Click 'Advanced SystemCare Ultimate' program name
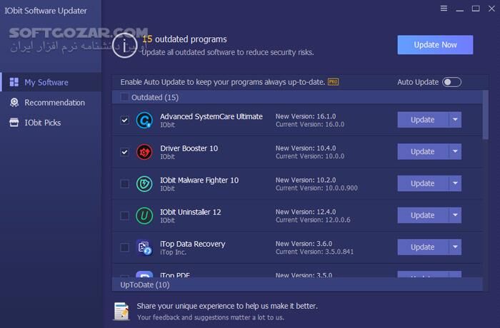Image resolution: width=500 pixels, height=328 pixels. tap(211, 116)
